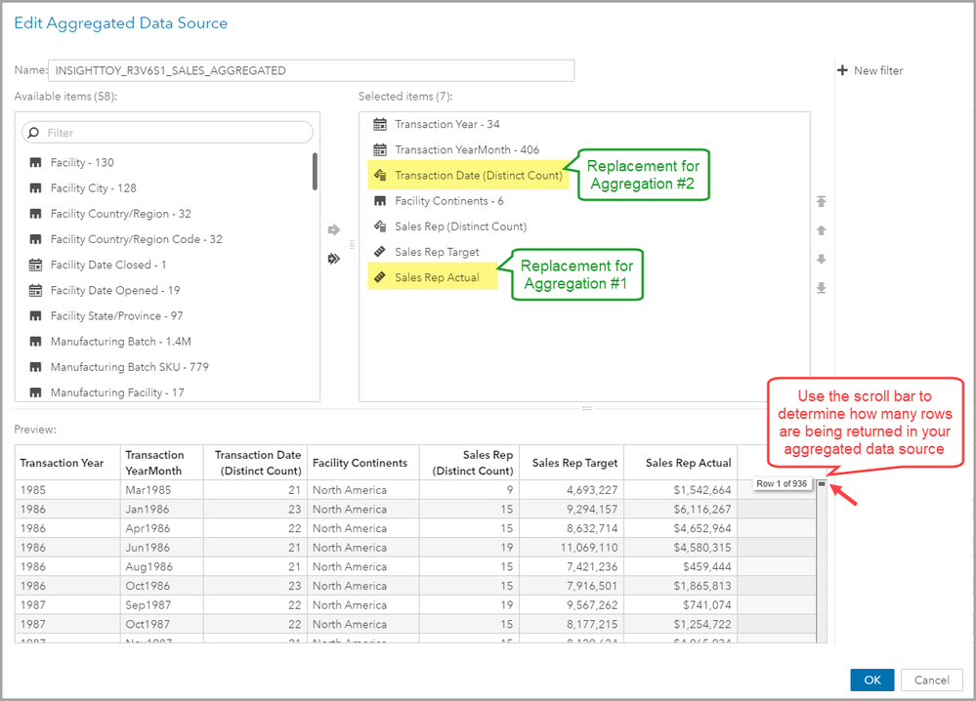This screenshot has width=976, height=701.
Task: Click the move item down arrow
Action: pos(822,259)
